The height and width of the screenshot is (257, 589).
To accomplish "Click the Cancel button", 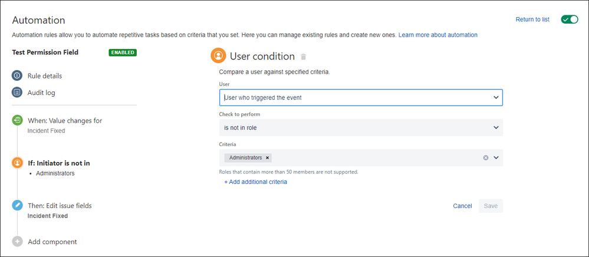I will pyautogui.click(x=462, y=206).
